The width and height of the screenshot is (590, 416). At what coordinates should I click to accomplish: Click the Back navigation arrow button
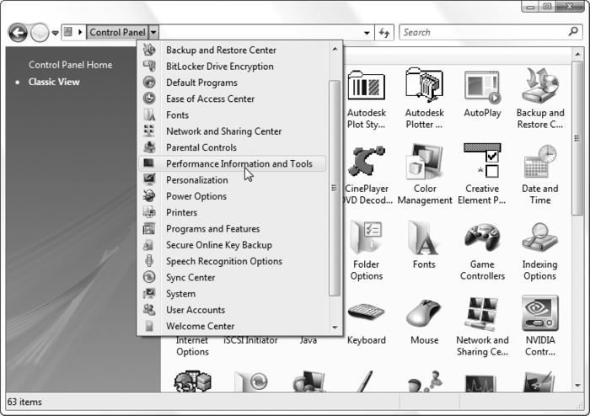click(18, 33)
